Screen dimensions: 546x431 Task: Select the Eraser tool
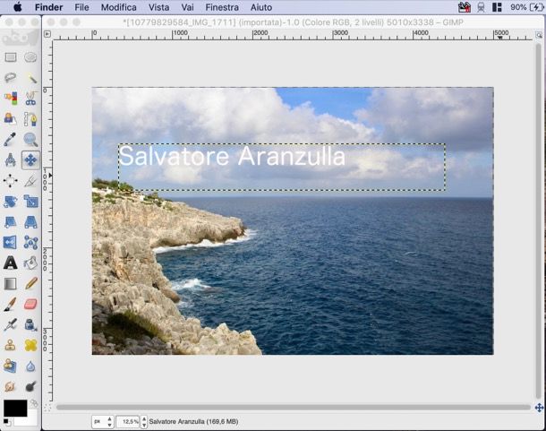(30, 304)
